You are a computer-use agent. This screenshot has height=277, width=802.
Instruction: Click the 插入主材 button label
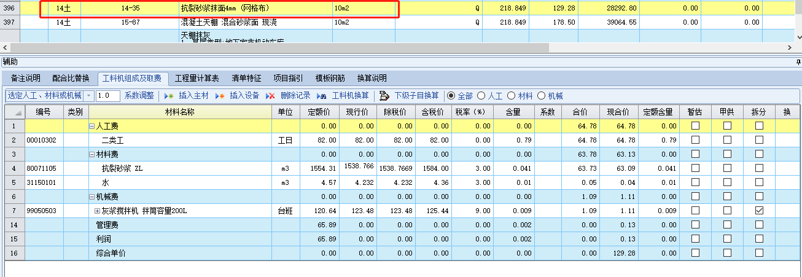(x=193, y=96)
